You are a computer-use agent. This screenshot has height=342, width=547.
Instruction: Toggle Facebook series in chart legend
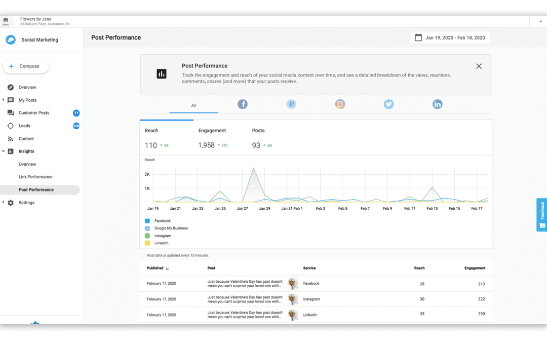tap(147, 221)
